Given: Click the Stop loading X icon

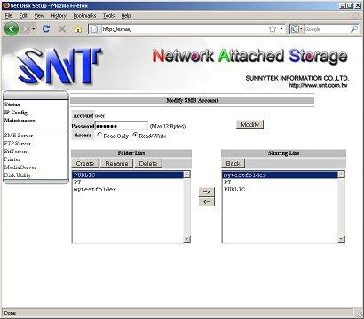Looking at the screenshot, I should click(x=62, y=29).
